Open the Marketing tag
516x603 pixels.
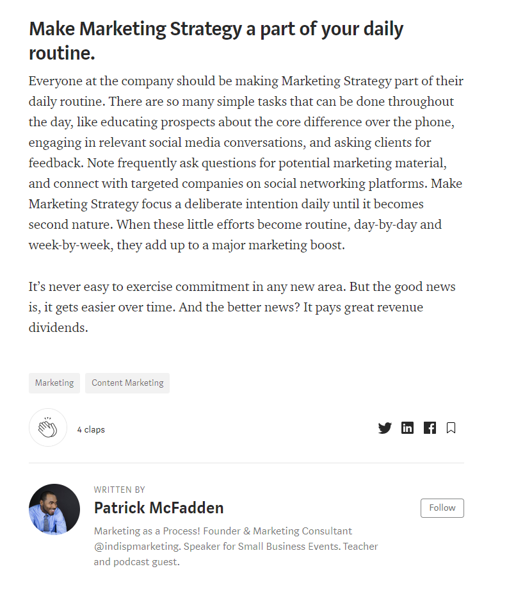pyautogui.click(x=54, y=383)
